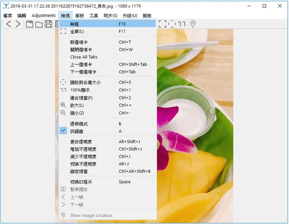Enable 無框 borderless mode in menu
289x224 pixels.
pos(107,24)
